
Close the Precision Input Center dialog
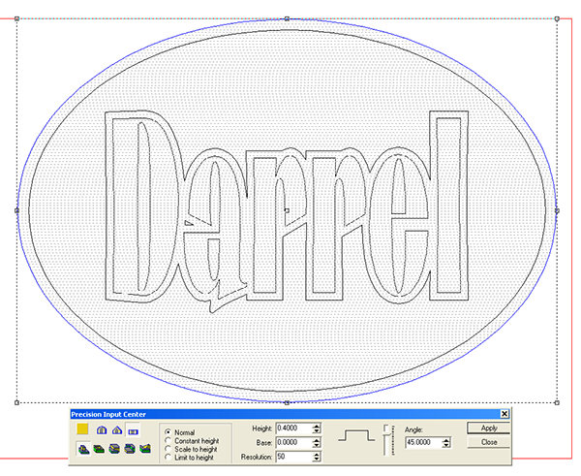coord(505,414)
